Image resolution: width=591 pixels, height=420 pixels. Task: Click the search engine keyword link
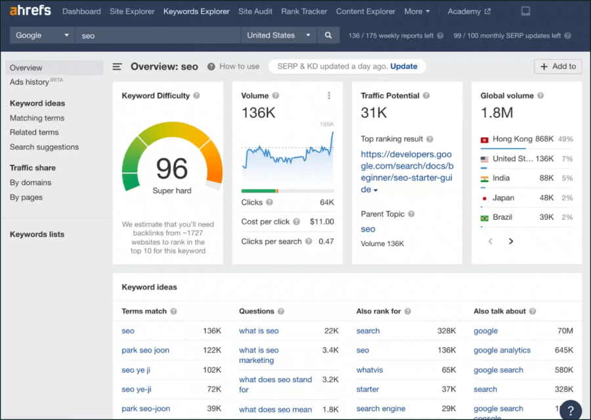(381, 409)
